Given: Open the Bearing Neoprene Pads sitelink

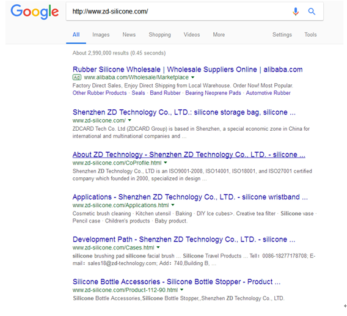Looking at the screenshot, I should (213, 93).
